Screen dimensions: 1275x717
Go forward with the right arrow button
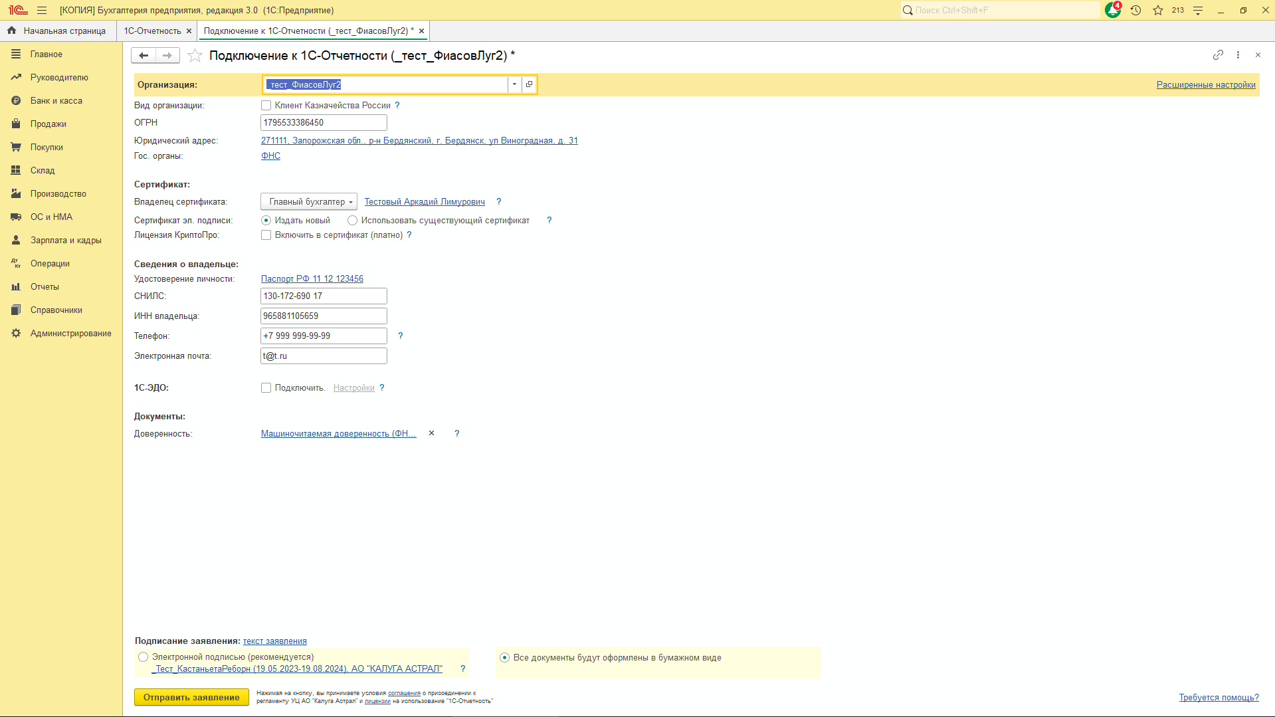click(x=167, y=55)
